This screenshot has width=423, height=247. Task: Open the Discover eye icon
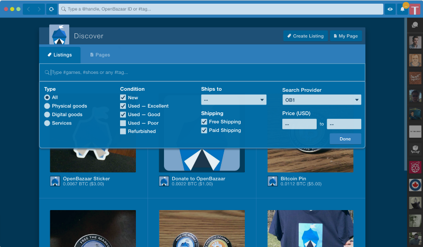click(x=390, y=9)
